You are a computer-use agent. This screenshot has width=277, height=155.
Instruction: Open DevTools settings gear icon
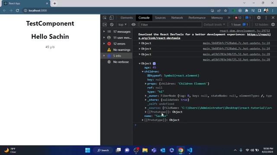tap(259, 18)
